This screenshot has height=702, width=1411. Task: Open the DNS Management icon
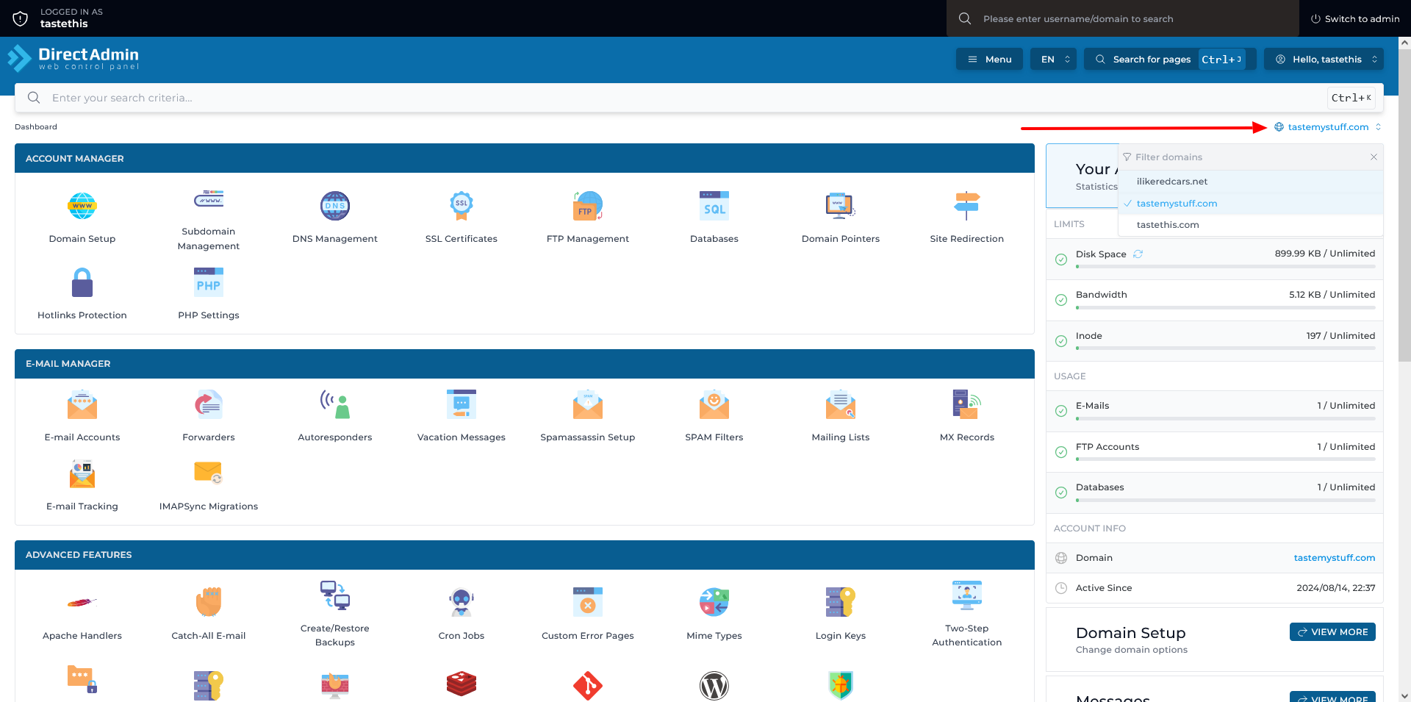pyautogui.click(x=334, y=207)
